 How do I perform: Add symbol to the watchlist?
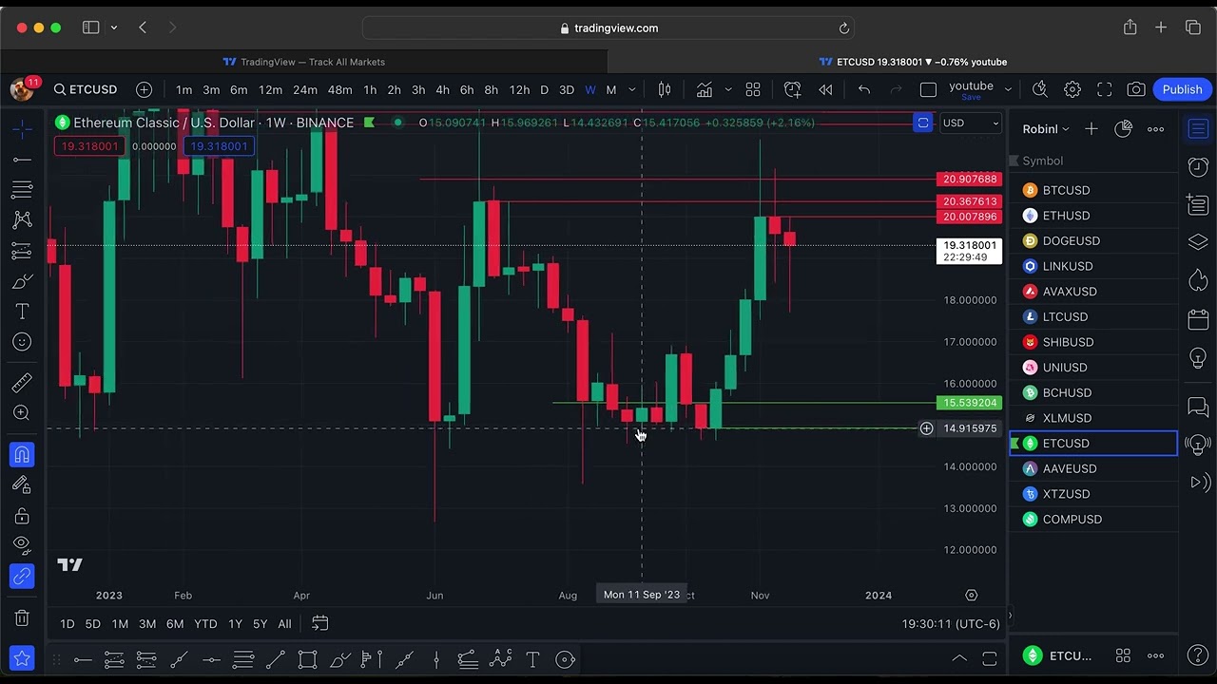point(1091,128)
